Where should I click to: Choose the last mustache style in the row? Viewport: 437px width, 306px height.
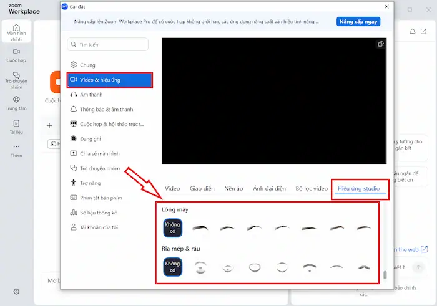click(x=364, y=267)
